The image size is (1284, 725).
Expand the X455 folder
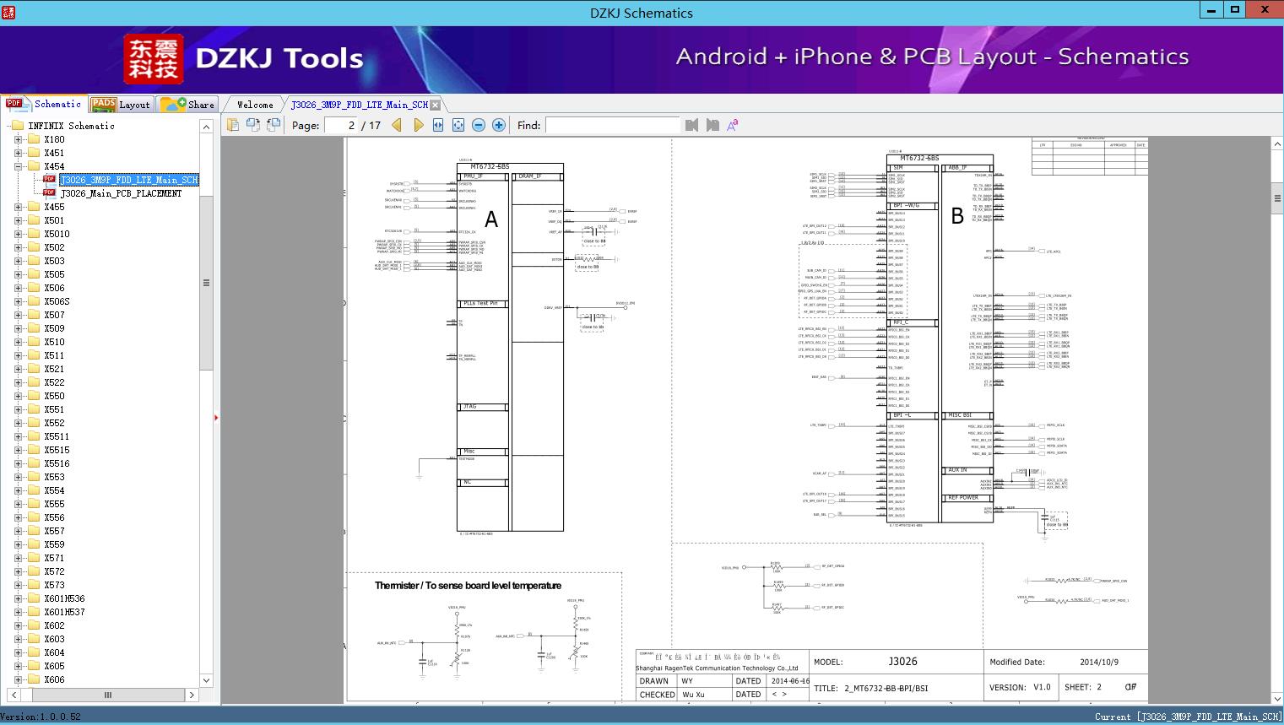click(x=19, y=207)
